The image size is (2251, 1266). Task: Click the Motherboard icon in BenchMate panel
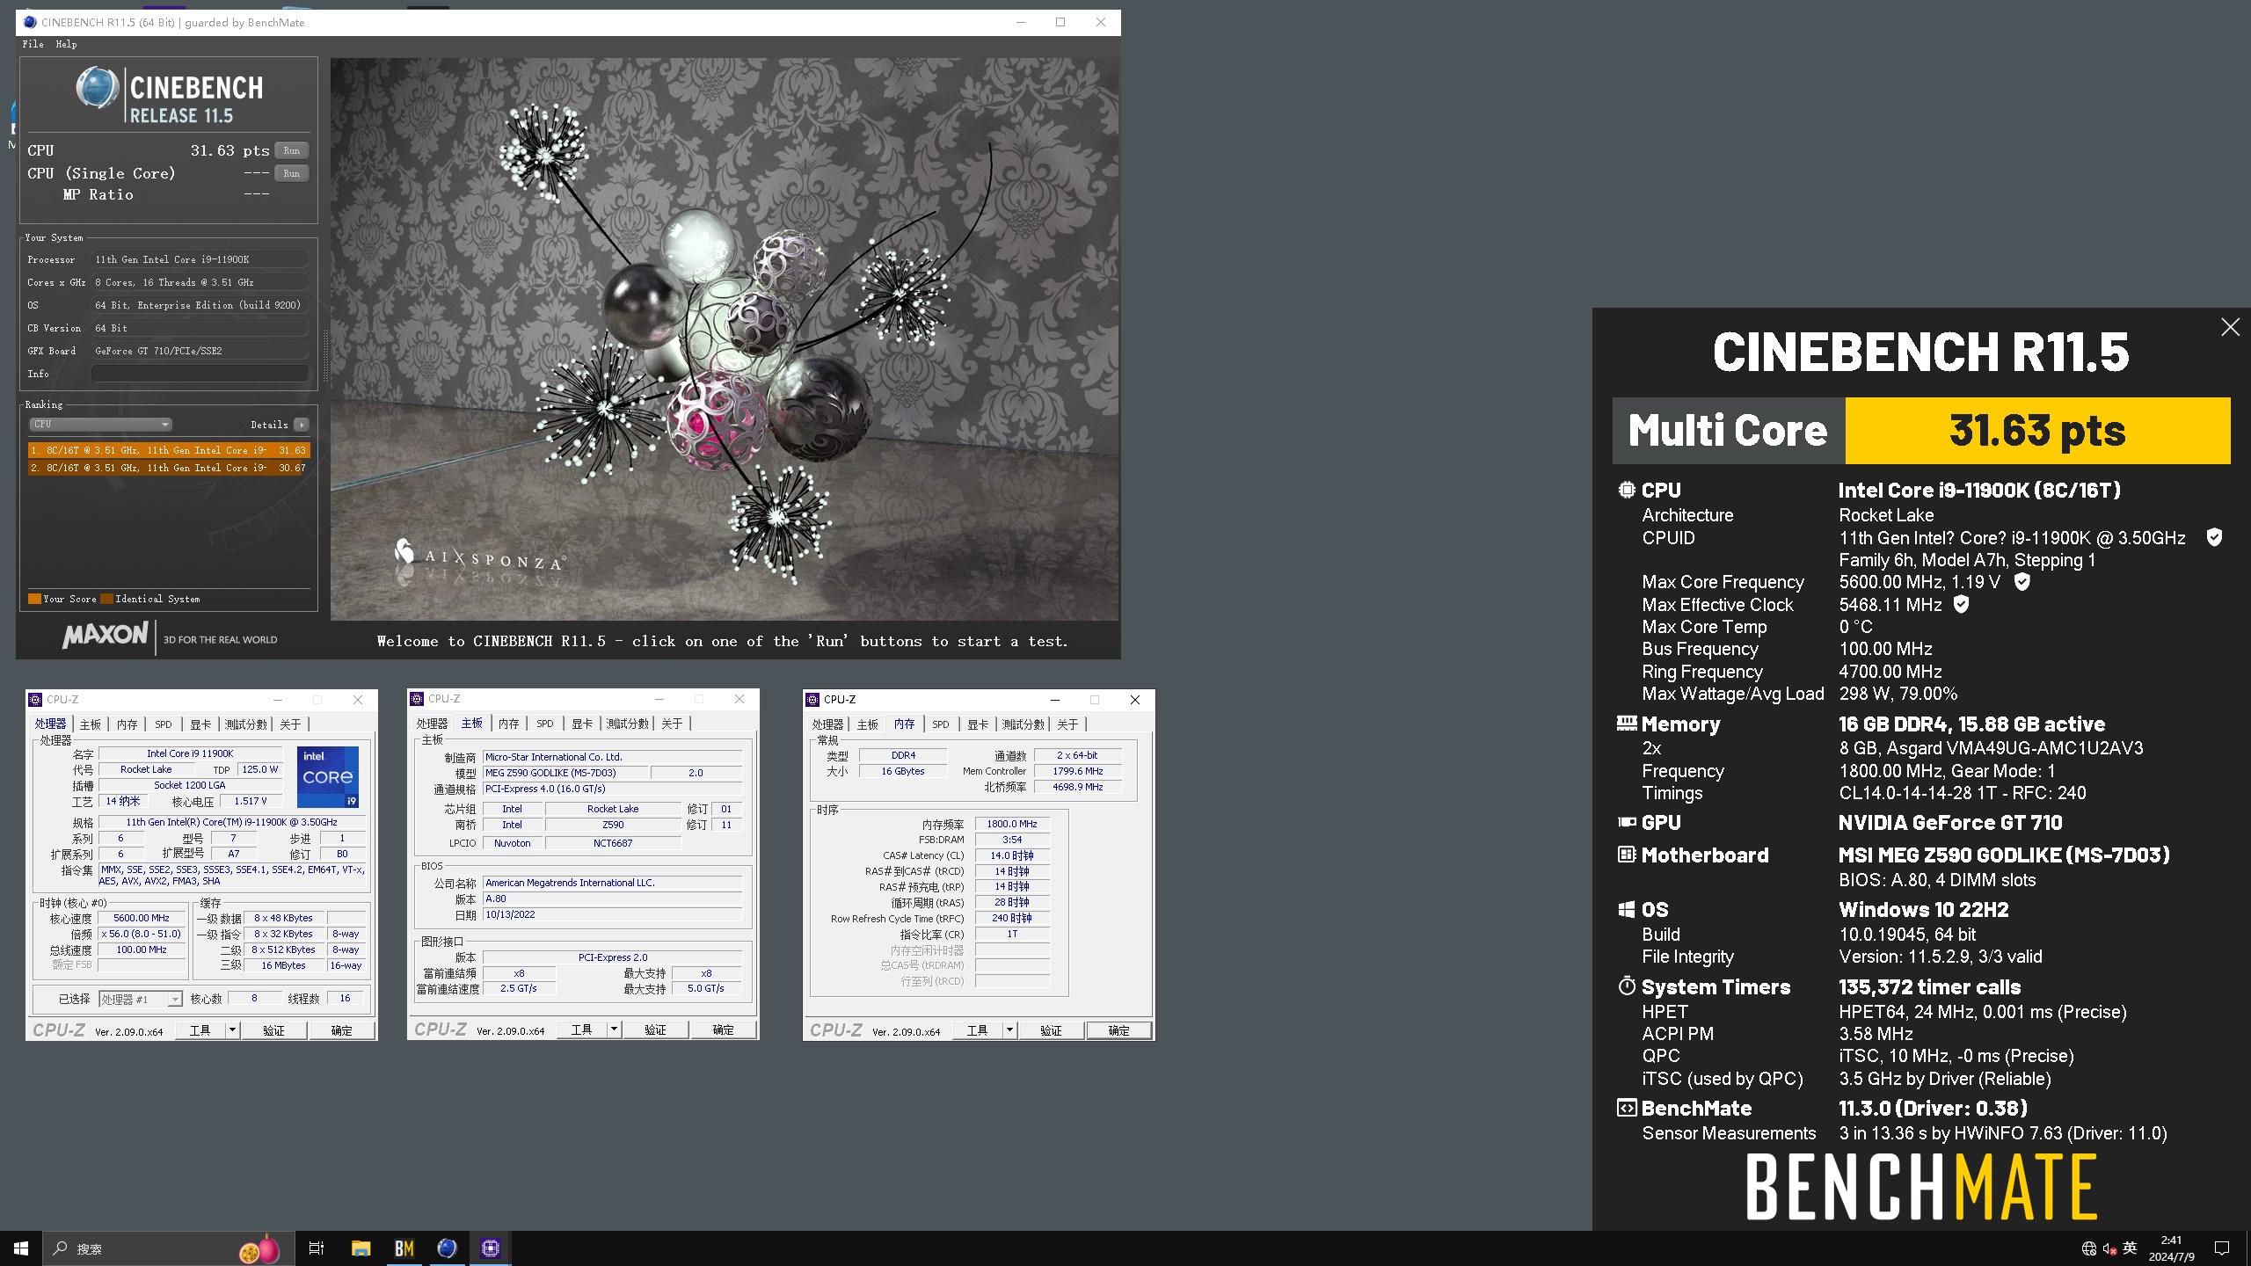[x=1627, y=855]
